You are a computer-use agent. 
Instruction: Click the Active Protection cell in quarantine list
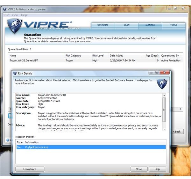pos(171,61)
